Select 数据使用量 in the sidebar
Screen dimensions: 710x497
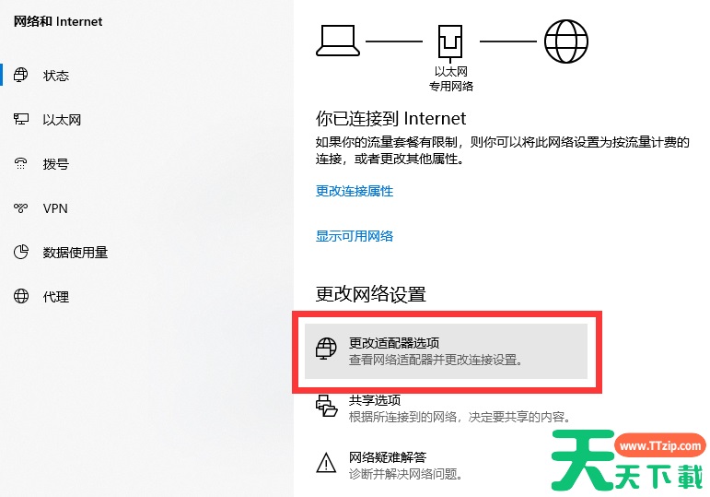76,252
